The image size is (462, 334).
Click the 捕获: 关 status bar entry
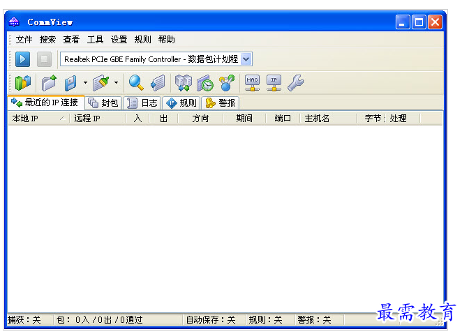point(24,319)
